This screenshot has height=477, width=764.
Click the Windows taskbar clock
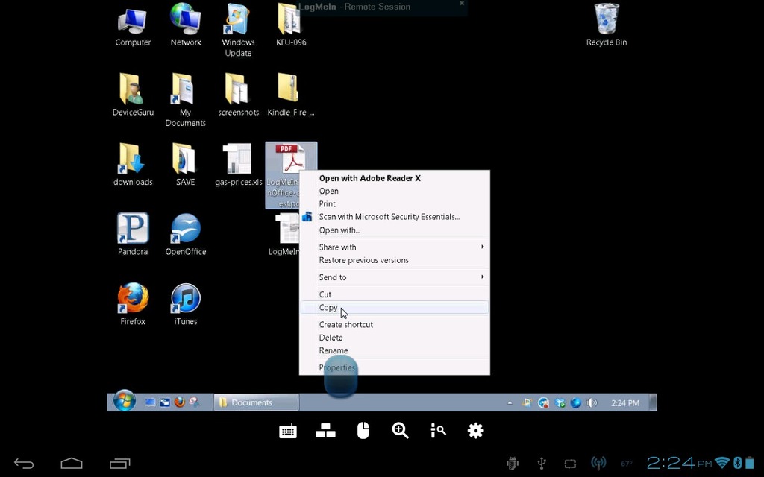click(625, 403)
